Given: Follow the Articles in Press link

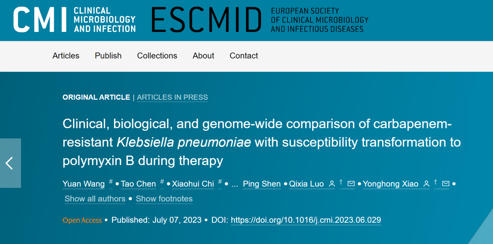Looking at the screenshot, I should coord(172,97).
